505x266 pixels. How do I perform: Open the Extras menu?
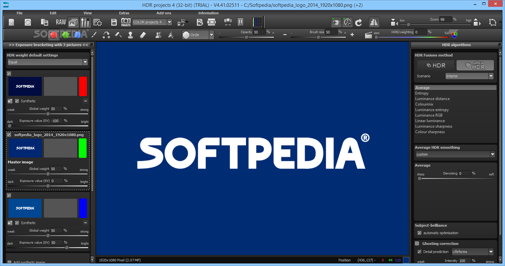(x=124, y=13)
